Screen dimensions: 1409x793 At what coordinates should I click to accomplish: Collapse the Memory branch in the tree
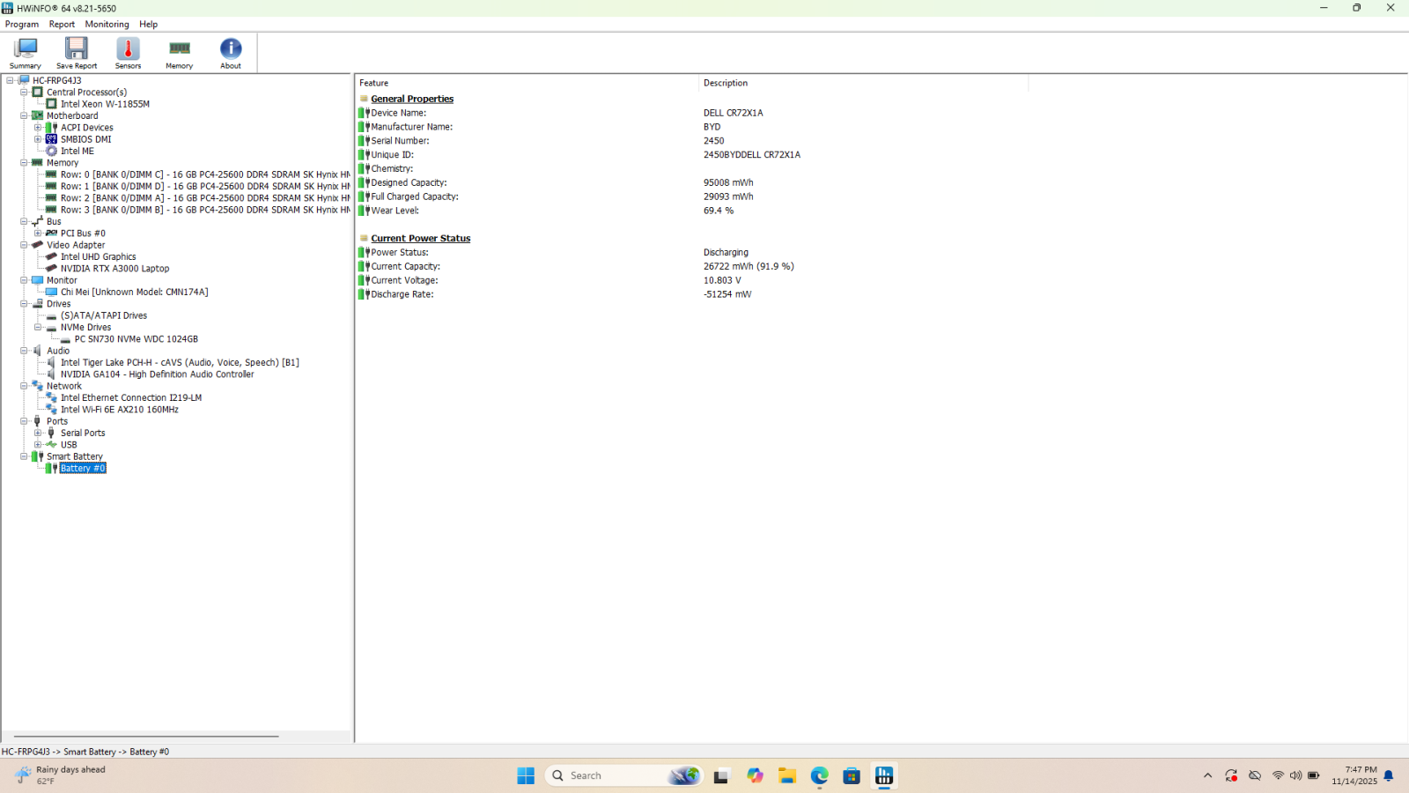click(x=24, y=163)
